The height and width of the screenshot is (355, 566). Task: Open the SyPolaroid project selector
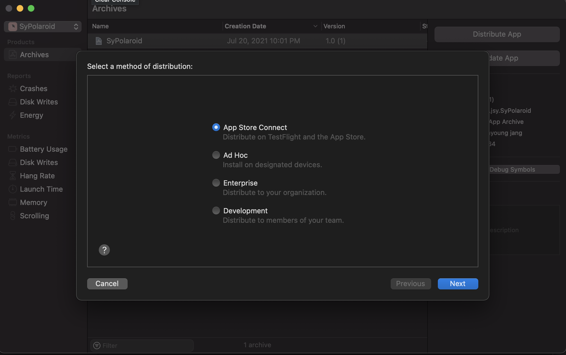(x=42, y=26)
